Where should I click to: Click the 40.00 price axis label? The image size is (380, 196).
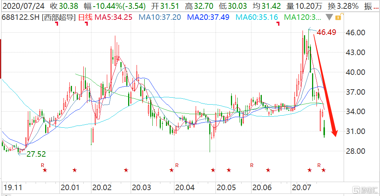355,72
